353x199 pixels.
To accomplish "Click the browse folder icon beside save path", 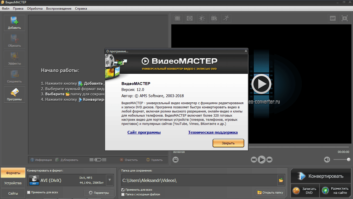I will (281, 180).
